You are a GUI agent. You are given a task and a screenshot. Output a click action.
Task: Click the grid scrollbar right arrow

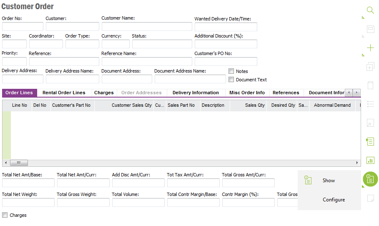click(x=357, y=163)
